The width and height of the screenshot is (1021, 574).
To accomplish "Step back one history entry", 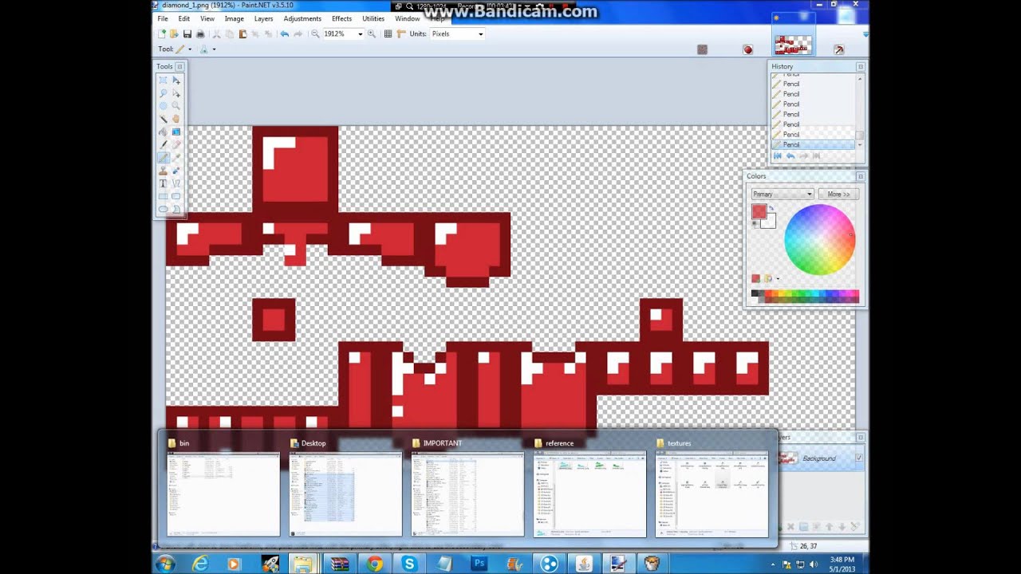I will pos(790,156).
